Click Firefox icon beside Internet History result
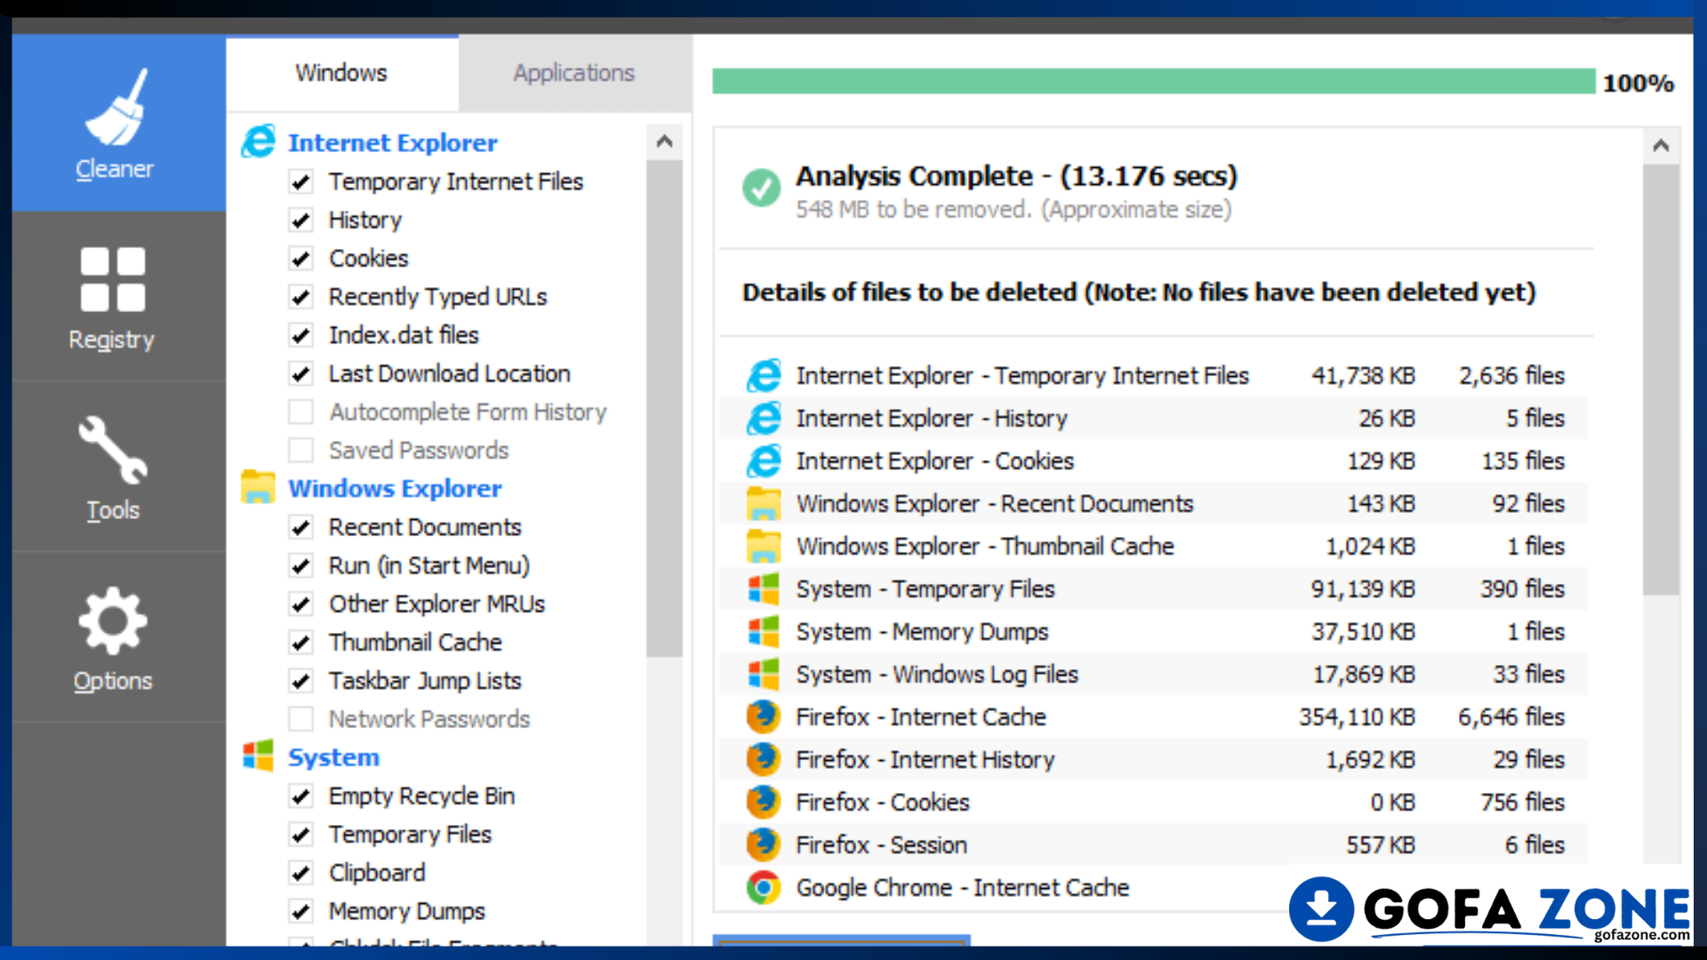This screenshot has width=1707, height=960. 763,759
